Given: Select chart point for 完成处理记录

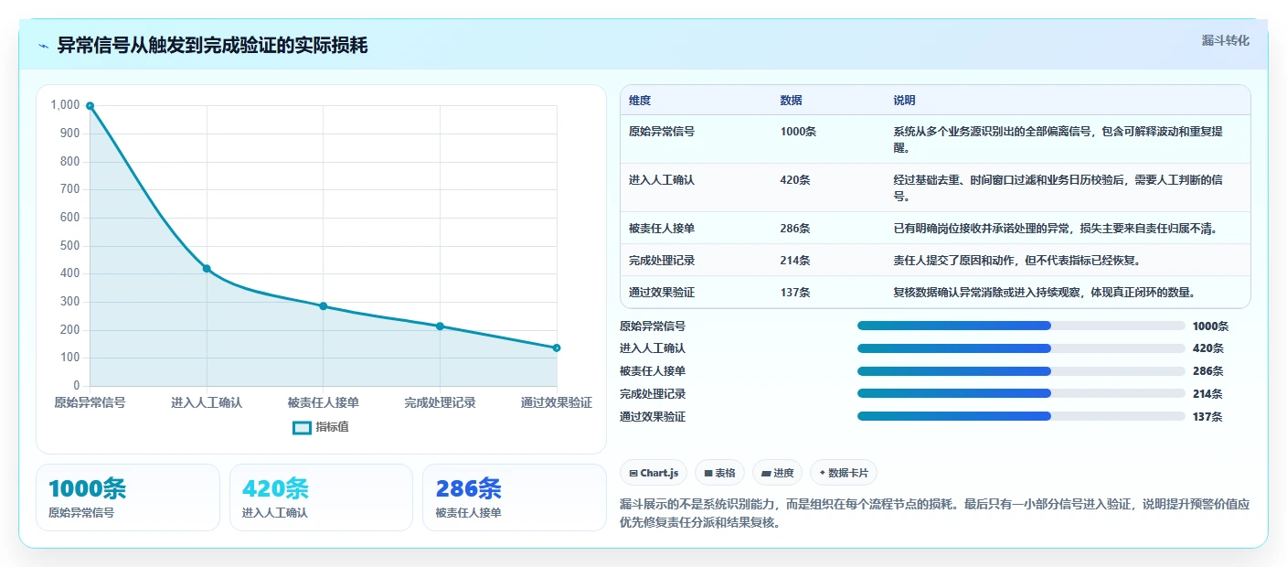Looking at the screenshot, I should click(x=440, y=326).
